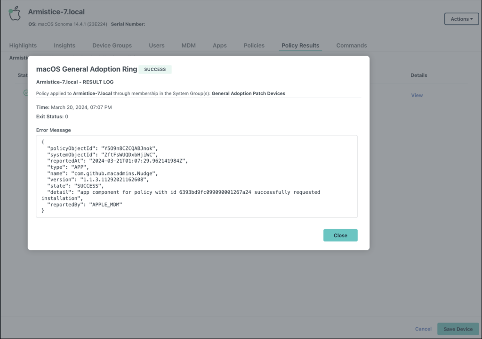
Task: Open the Device Groups tab
Action: [x=112, y=45]
